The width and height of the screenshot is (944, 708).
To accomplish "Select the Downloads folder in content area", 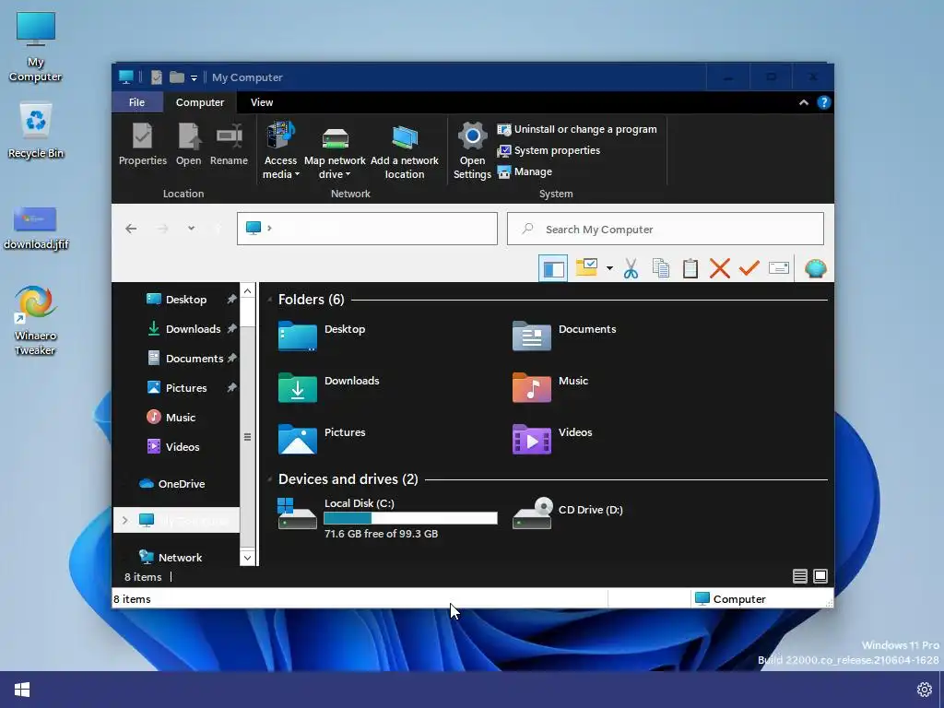I will point(329,388).
